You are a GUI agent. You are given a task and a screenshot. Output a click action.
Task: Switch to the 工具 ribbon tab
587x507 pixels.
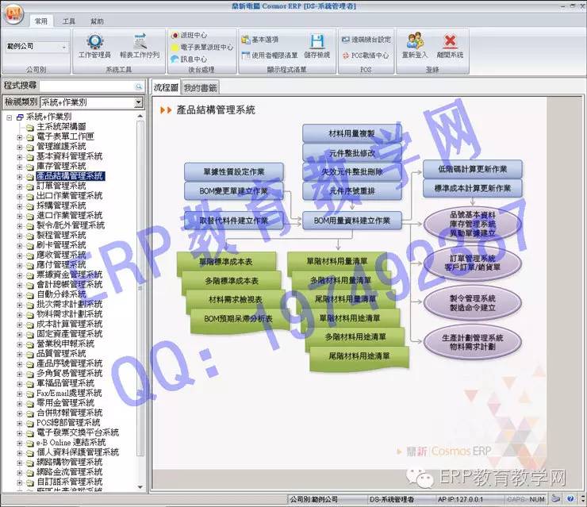tap(69, 21)
